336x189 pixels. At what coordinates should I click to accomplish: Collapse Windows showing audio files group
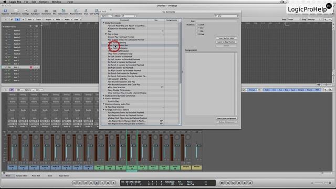104,104
